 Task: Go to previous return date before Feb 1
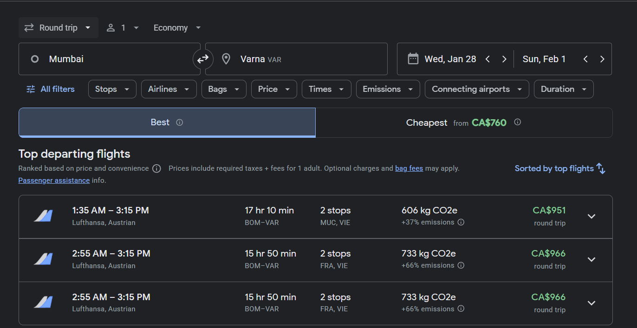point(585,59)
